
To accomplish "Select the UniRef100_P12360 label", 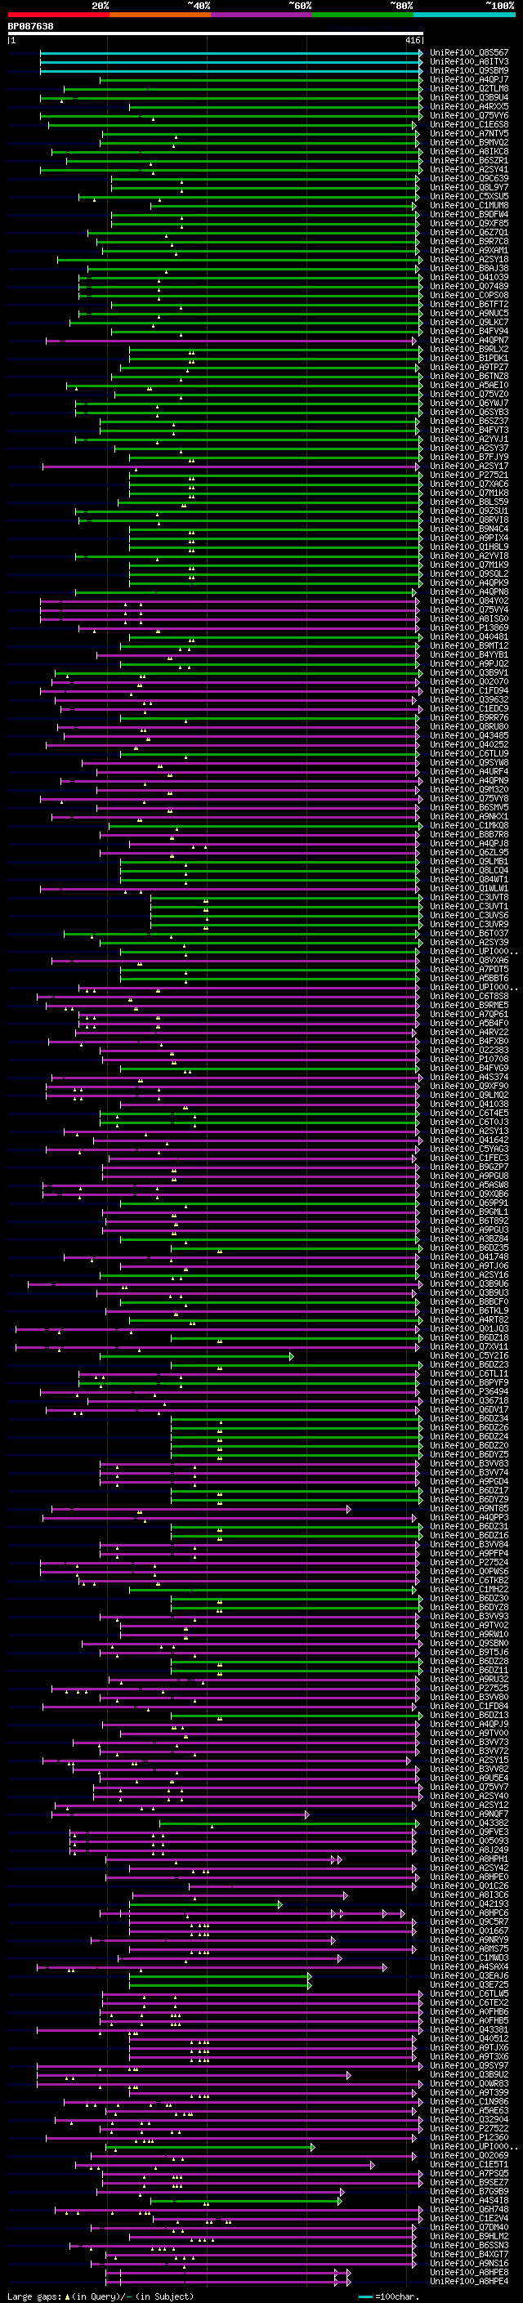I will (469, 2138).
